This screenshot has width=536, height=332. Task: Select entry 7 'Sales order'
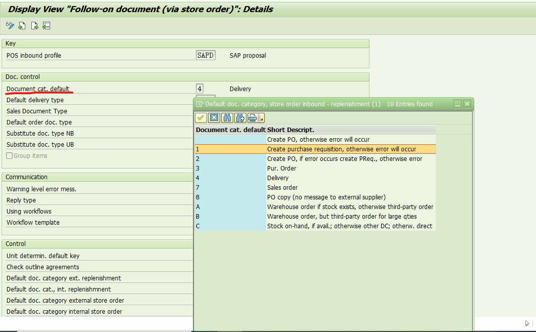[x=315, y=187]
